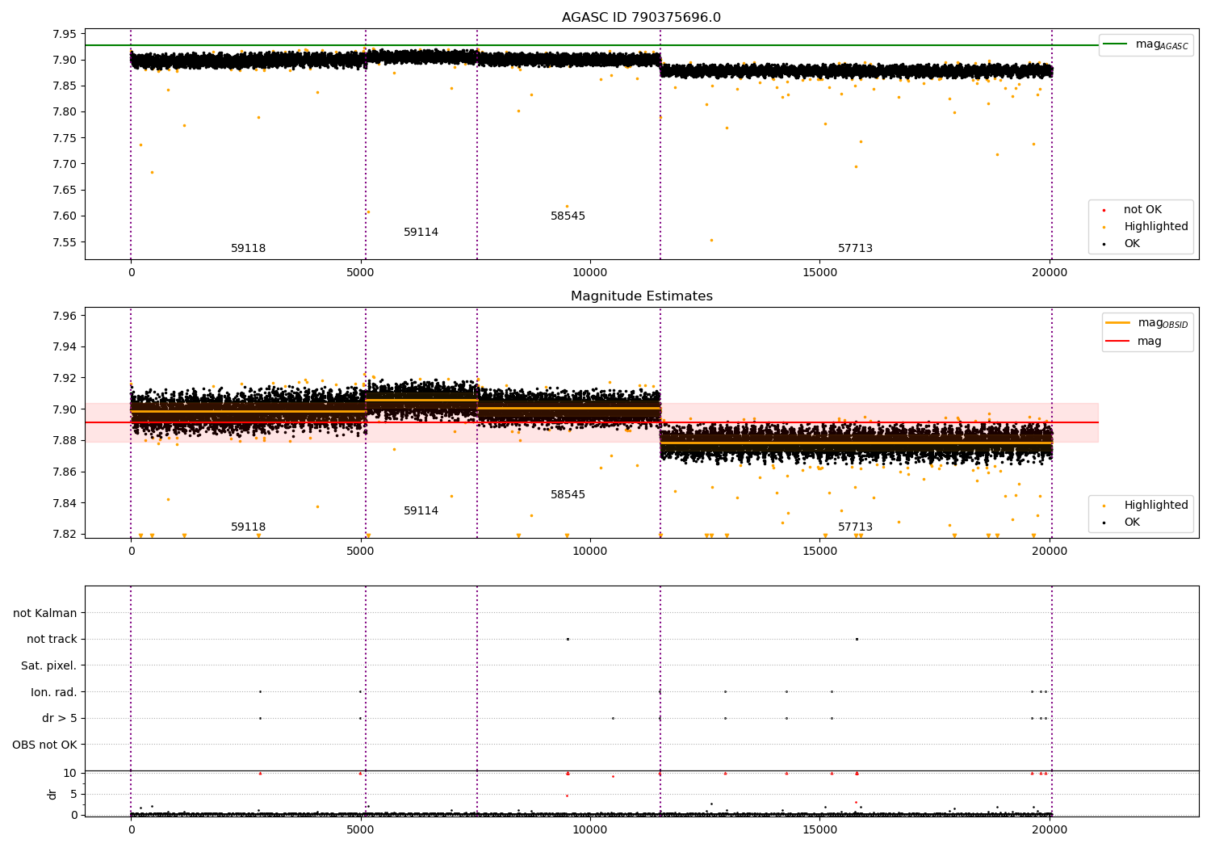The height and width of the screenshot is (848, 1211).
Task: Click the 'not track' data point near 9500
Action: click(x=568, y=639)
